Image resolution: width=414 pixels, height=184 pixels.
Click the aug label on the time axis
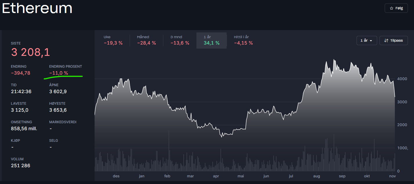pos(317,176)
